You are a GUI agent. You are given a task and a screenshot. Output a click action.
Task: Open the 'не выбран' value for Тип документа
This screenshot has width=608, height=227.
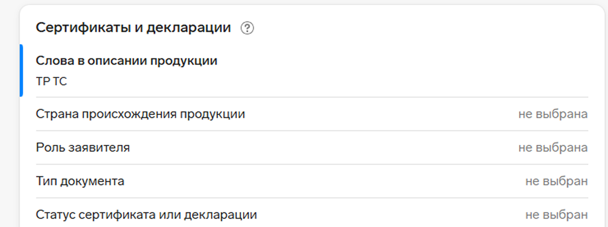[x=557, y=181]
